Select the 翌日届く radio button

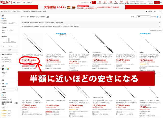pyautogui.click(x=2, y=97)
